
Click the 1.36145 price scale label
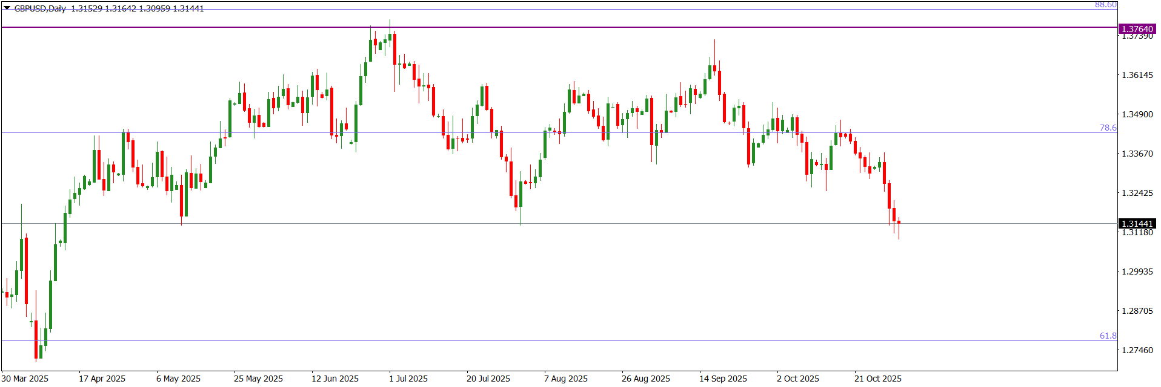click(x=1137, y=75)
